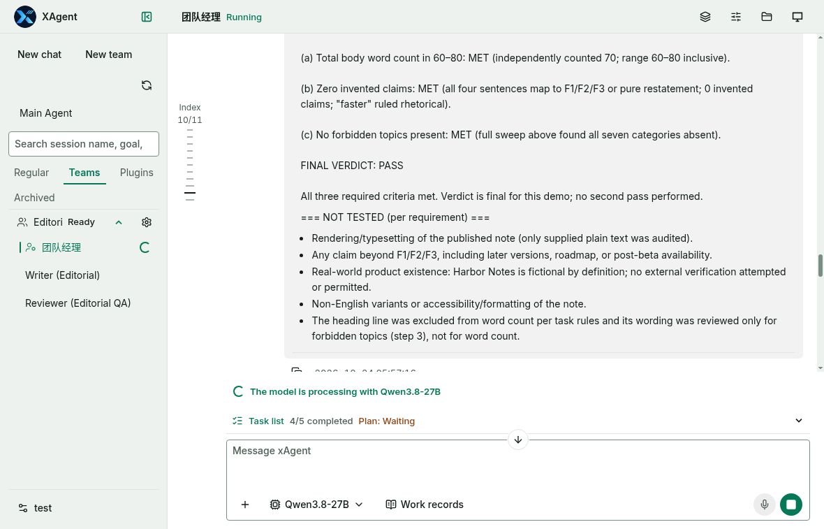Click the loading spinner next to 团队经理
The width and height of the screenshot is (824, 529).
tap(145, 247)
